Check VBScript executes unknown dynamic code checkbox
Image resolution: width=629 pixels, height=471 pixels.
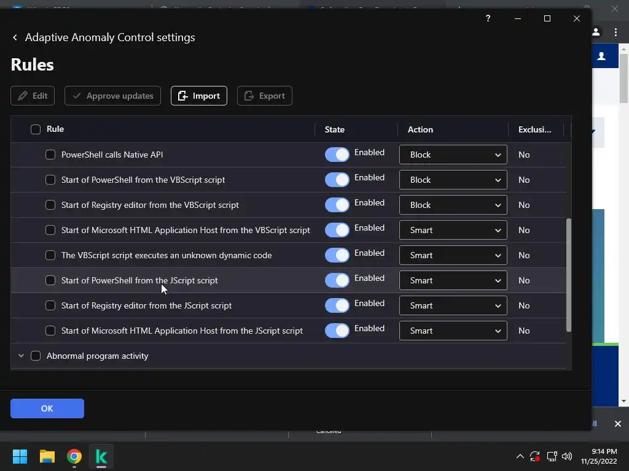[50, 255]
